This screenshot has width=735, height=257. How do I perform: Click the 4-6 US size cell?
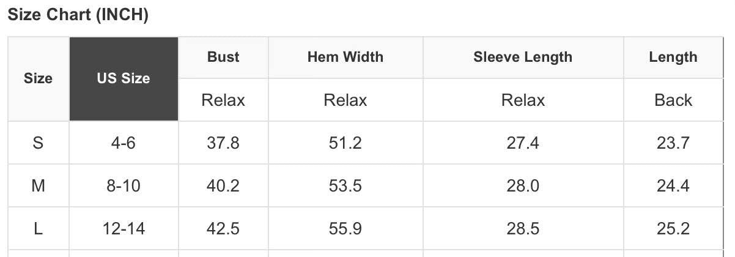click(x=124, y=143)
